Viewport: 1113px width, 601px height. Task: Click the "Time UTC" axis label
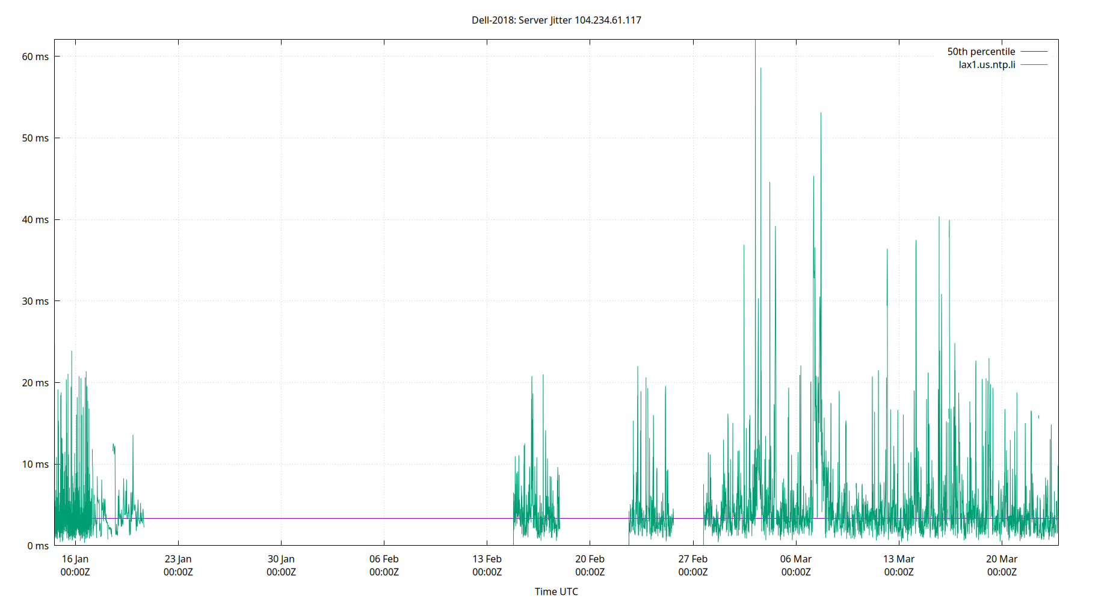point(556,591)
